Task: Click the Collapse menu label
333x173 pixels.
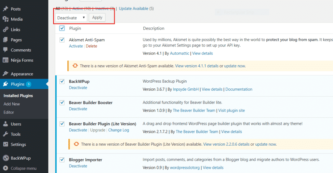Action: click(x=23, y=168)
